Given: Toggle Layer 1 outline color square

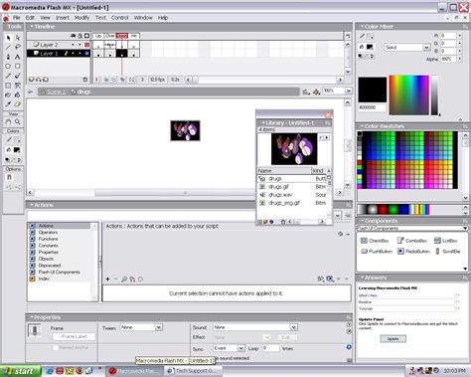Looking at the screenshot, I should click(87, 53).
